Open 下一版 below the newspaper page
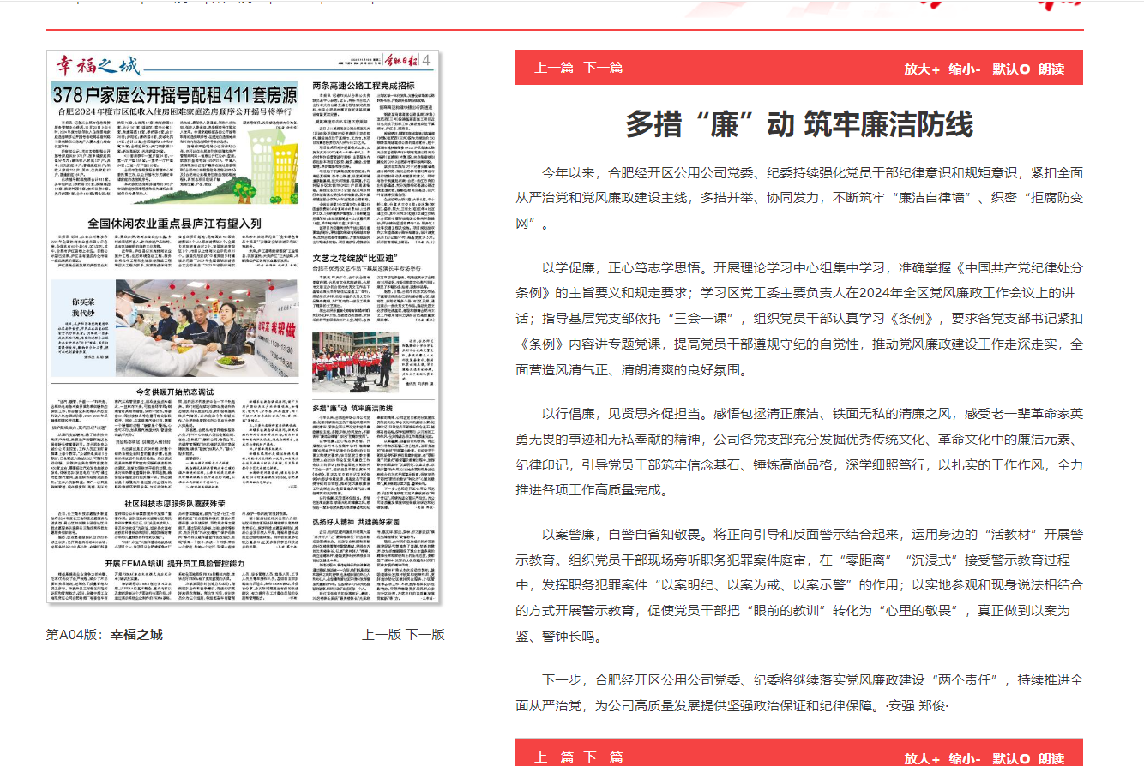The image size is (1144, 766). pyautogui.click(x=425, y=635)
